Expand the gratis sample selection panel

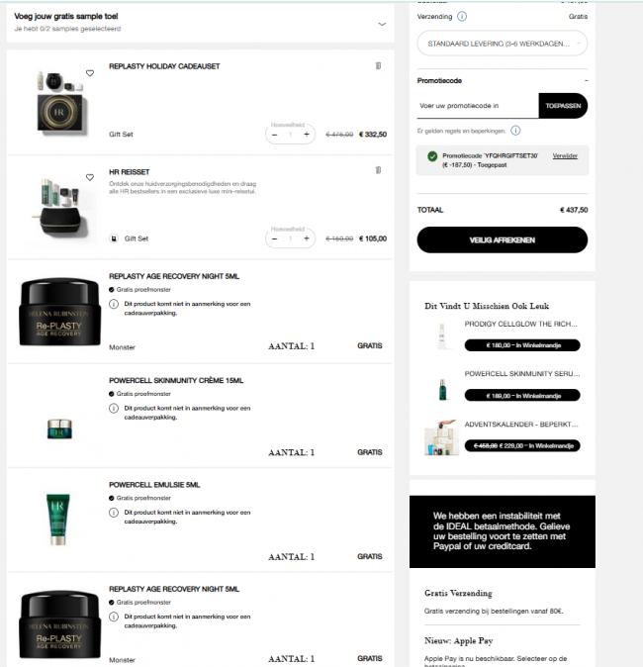point(382,25)
